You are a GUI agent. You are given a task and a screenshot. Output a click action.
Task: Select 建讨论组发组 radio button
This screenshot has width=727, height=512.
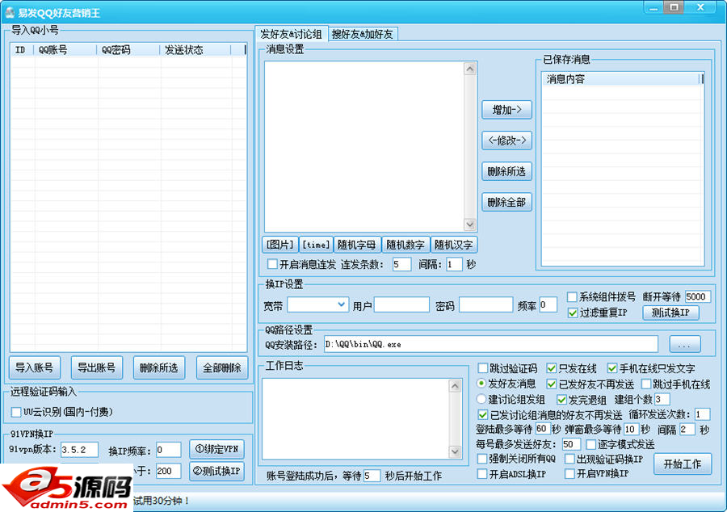point(481,399)
